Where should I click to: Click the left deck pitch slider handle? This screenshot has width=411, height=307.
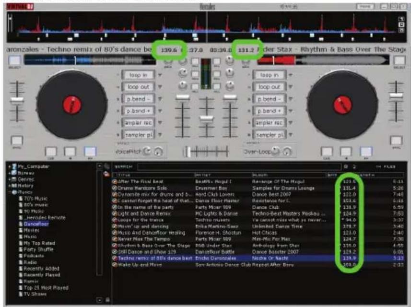click(x=17, y=100)
